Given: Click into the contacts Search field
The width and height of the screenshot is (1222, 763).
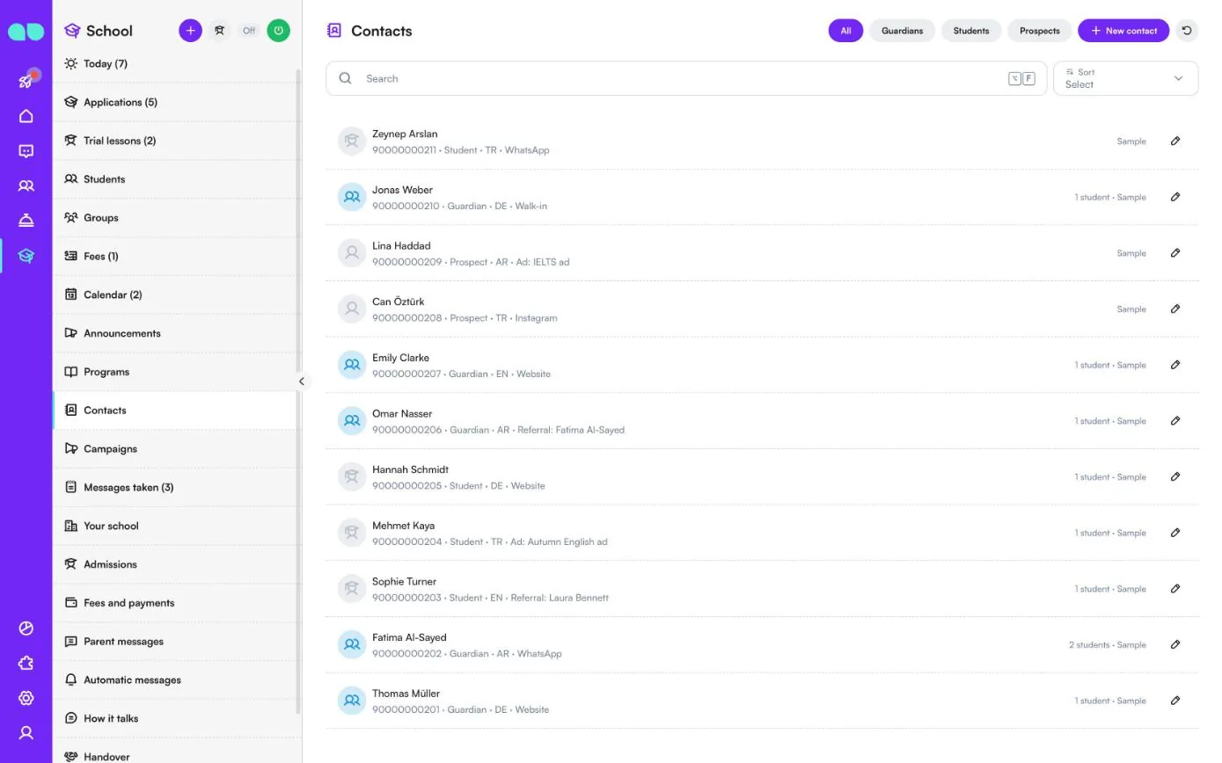Looking at the screenshot, I should click(686, 78).
